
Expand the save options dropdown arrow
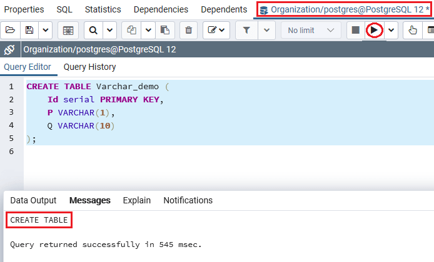(x=46, y=30)
